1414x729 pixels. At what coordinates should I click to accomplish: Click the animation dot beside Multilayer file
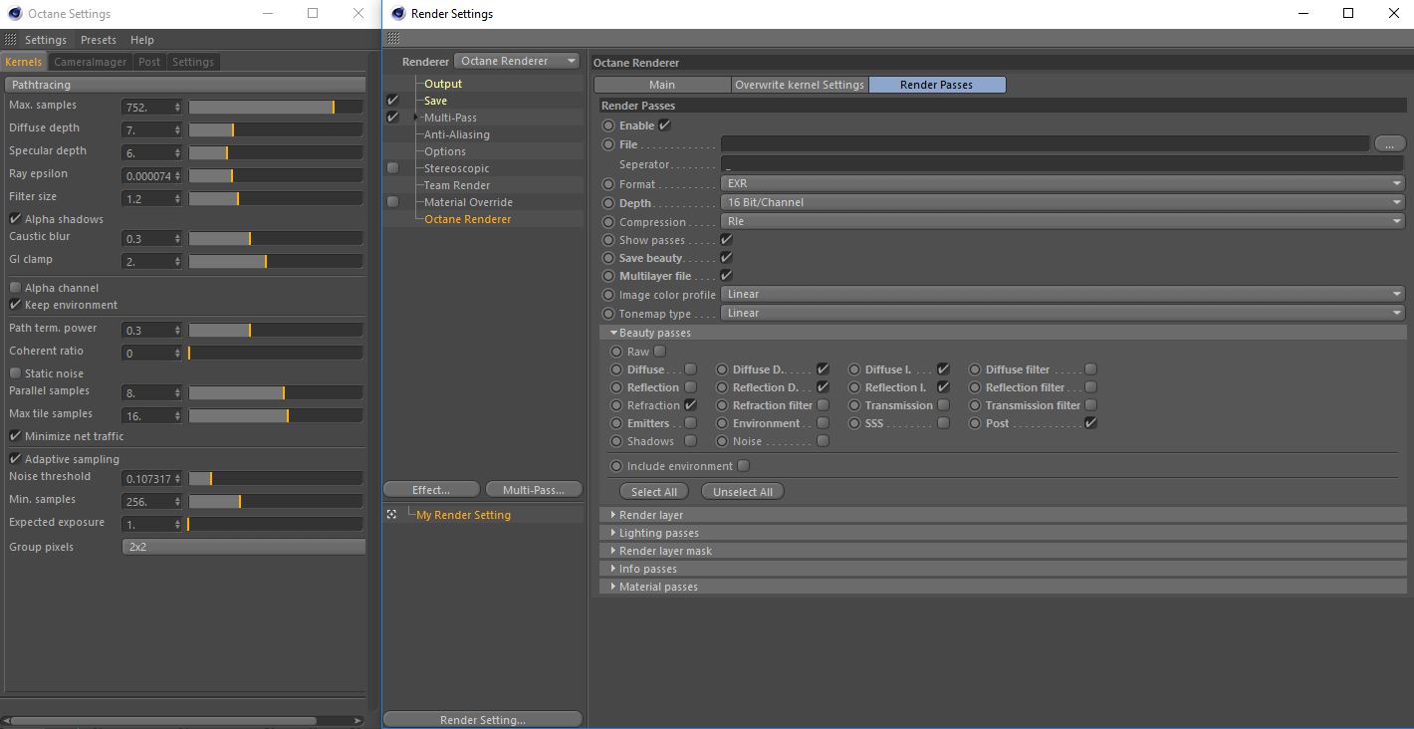[608, 276]
